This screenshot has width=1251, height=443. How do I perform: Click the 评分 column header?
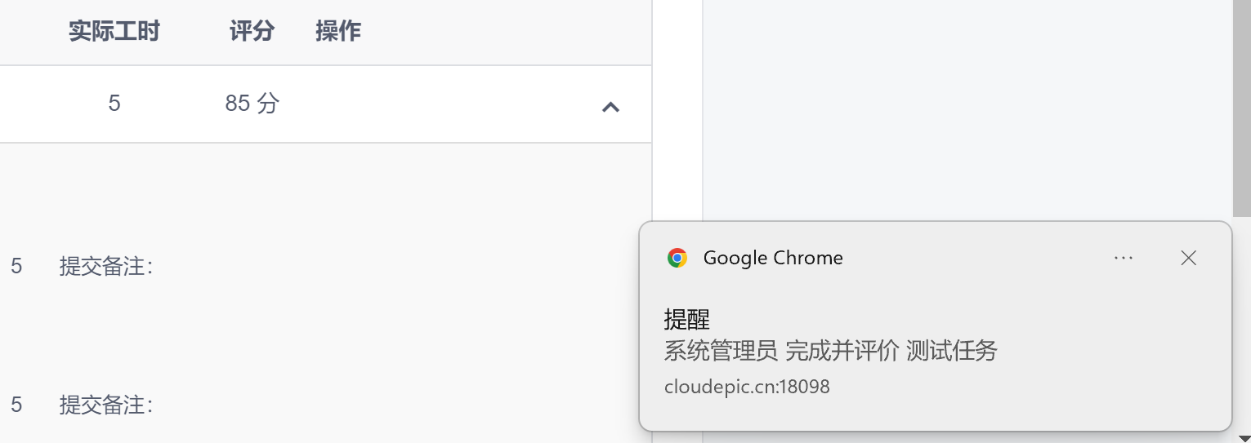(252, 32)
